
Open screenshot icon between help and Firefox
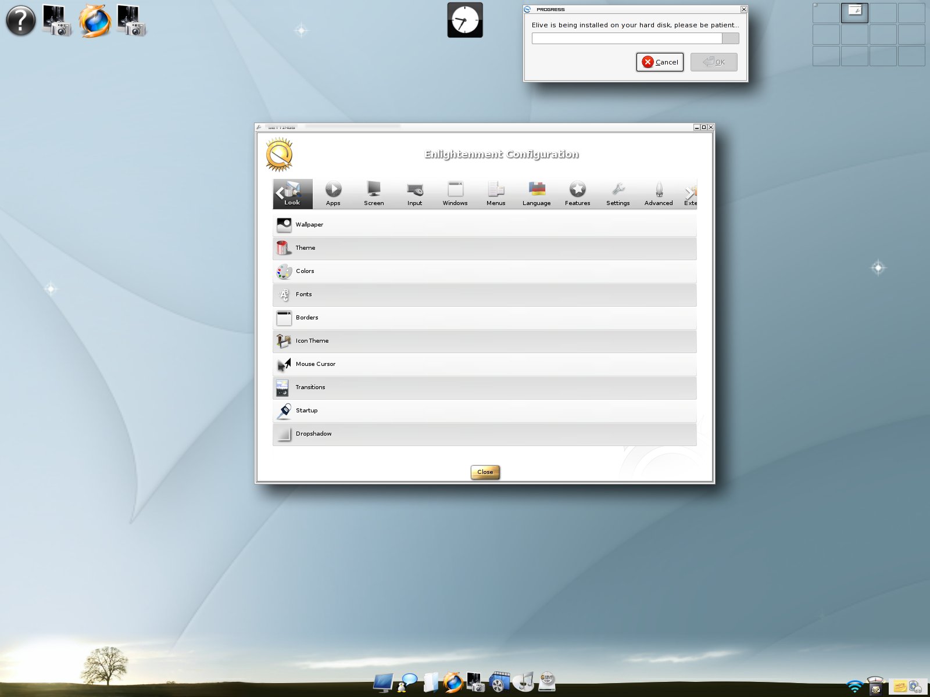pos(57,21)
